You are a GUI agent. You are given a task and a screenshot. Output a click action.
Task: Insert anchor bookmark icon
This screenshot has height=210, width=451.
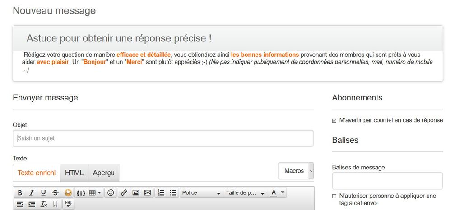(56, 204)
